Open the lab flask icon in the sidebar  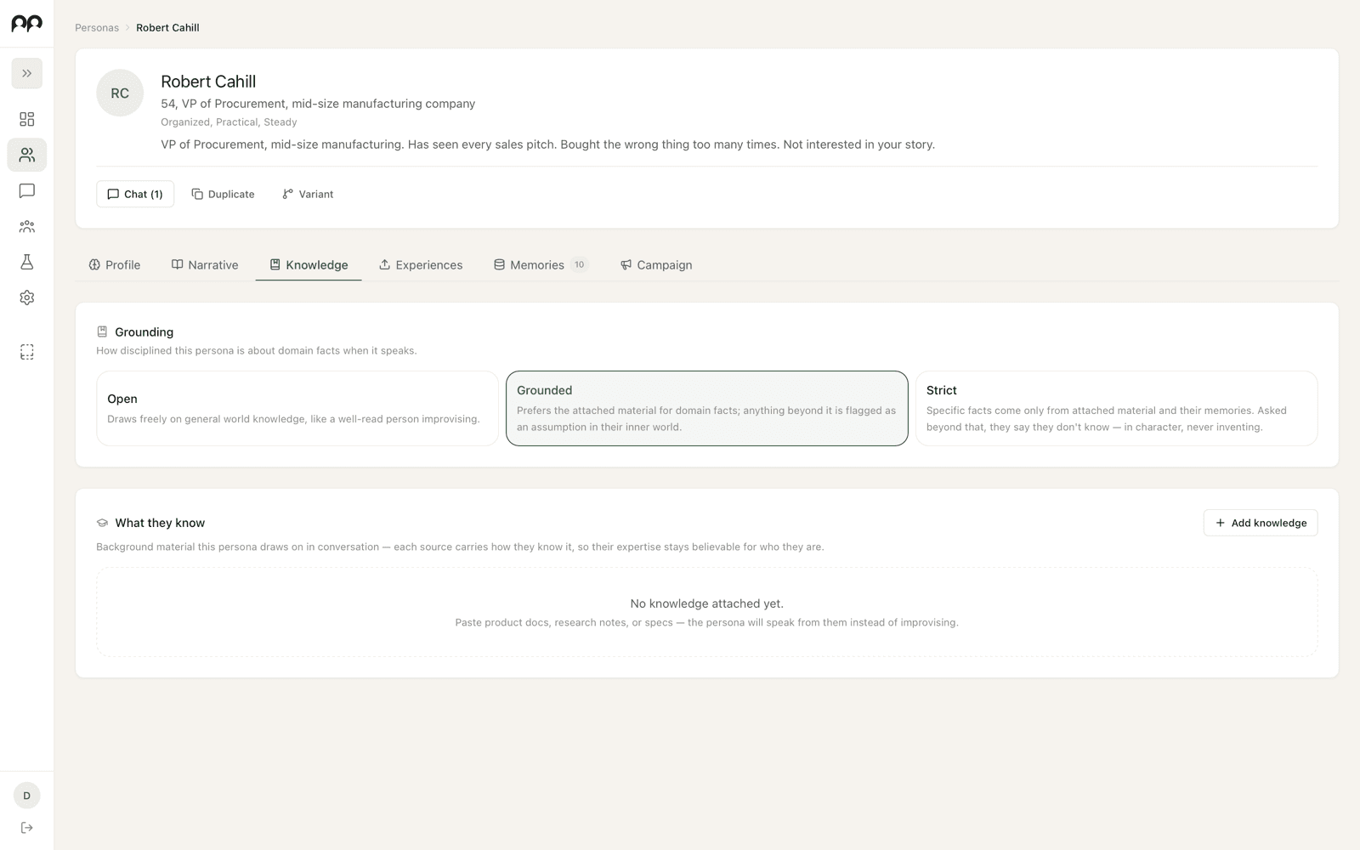tap(27, 262)
